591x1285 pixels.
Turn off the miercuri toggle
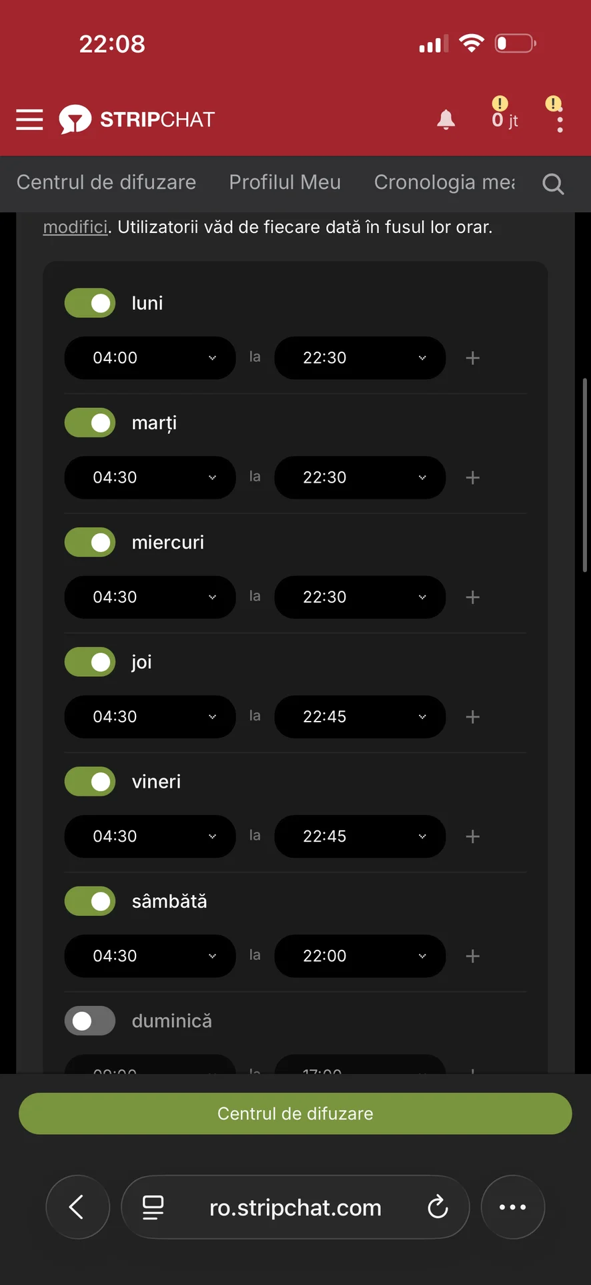(90, 543)
